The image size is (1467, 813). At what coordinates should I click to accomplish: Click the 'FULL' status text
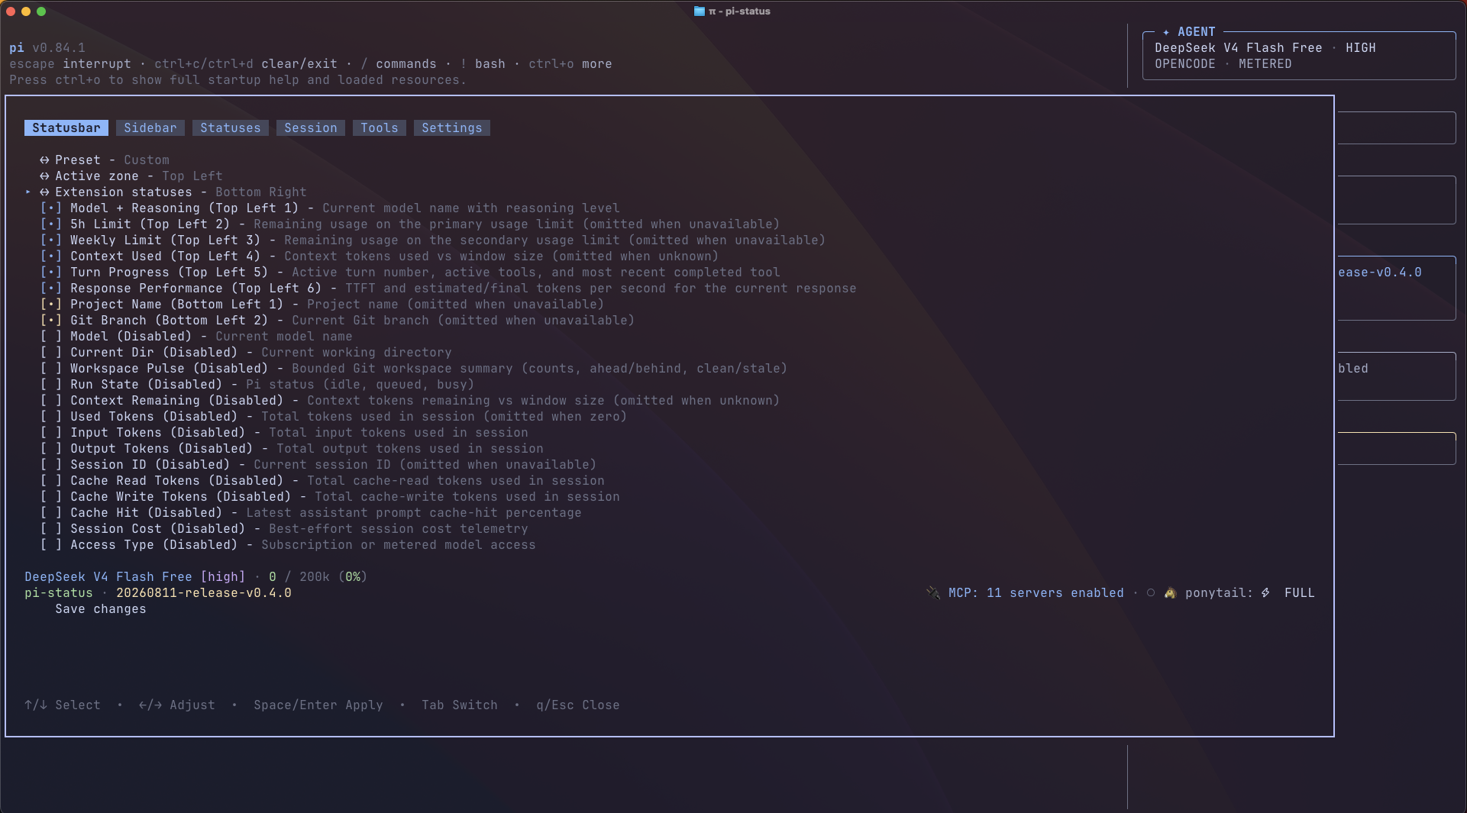1300,593
